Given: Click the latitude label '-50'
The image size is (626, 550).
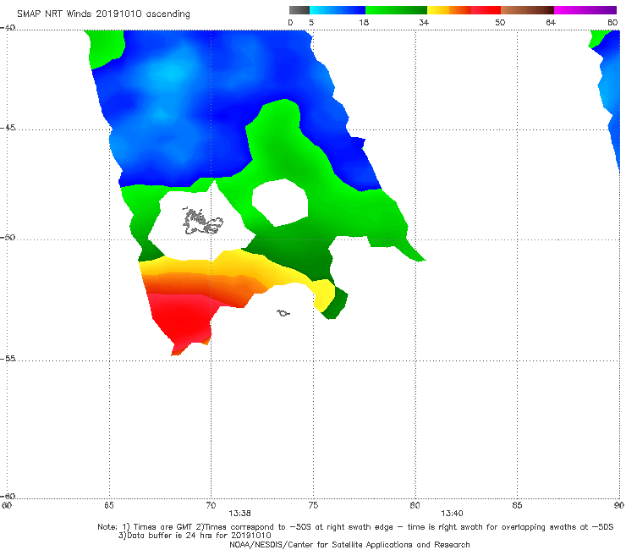Looking at the screenshot, I should pyautogui.click(x=8, y=238).
